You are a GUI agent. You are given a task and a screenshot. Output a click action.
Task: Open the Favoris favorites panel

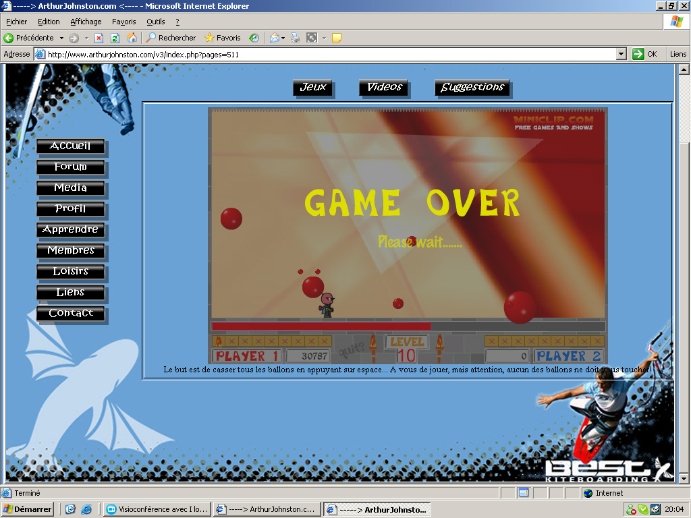223,38
